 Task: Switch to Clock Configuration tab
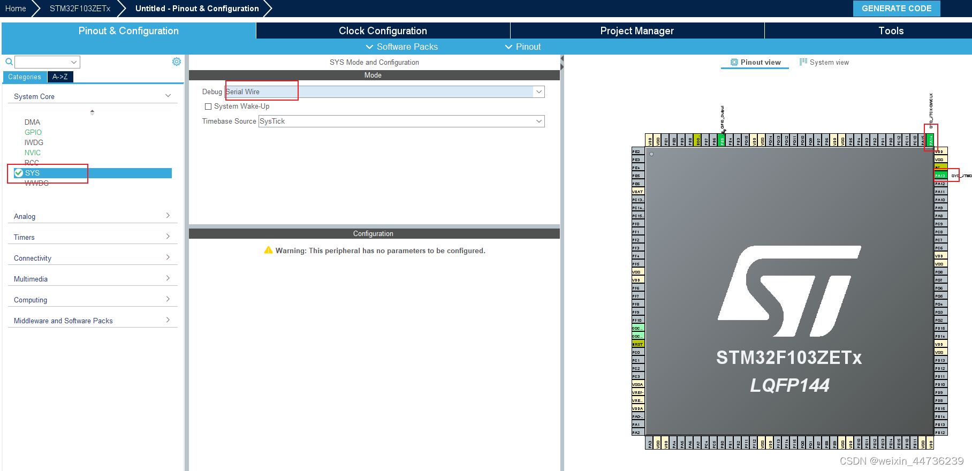pyautogui.click(x=383, y=31)
